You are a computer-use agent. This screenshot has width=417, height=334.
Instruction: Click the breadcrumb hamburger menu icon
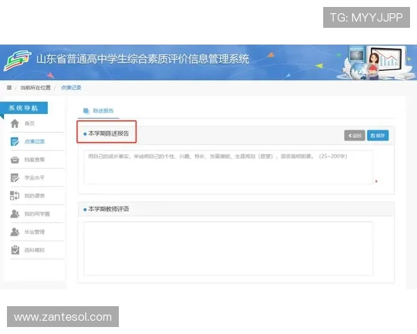[9, 88]
